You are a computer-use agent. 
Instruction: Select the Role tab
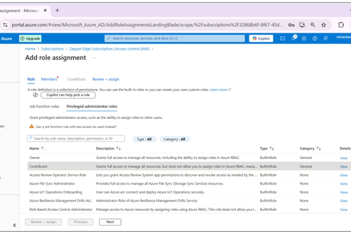click(x=31, y=79)
